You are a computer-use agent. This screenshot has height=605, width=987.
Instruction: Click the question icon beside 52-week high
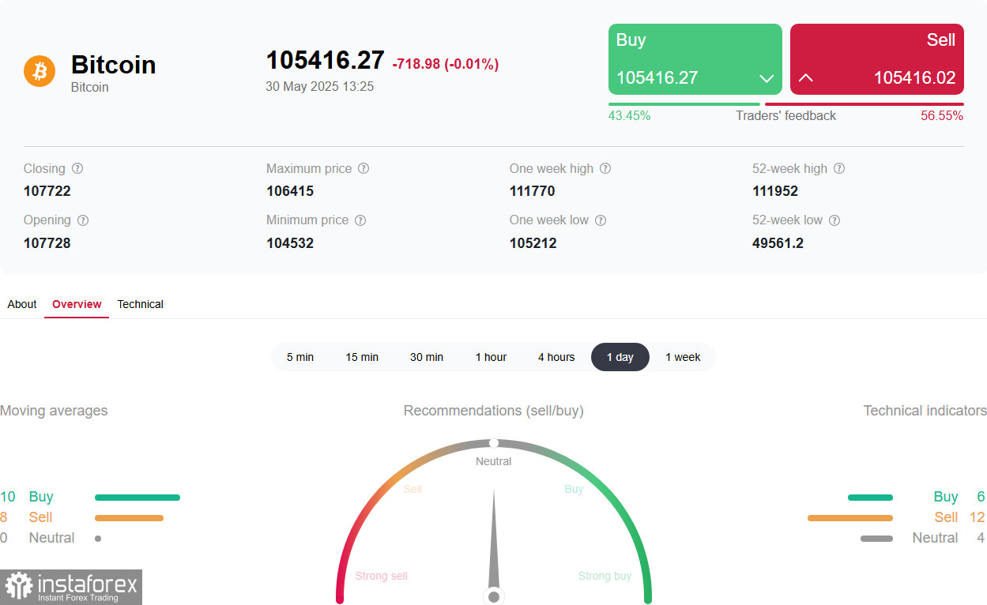click(x=839, y=169)
